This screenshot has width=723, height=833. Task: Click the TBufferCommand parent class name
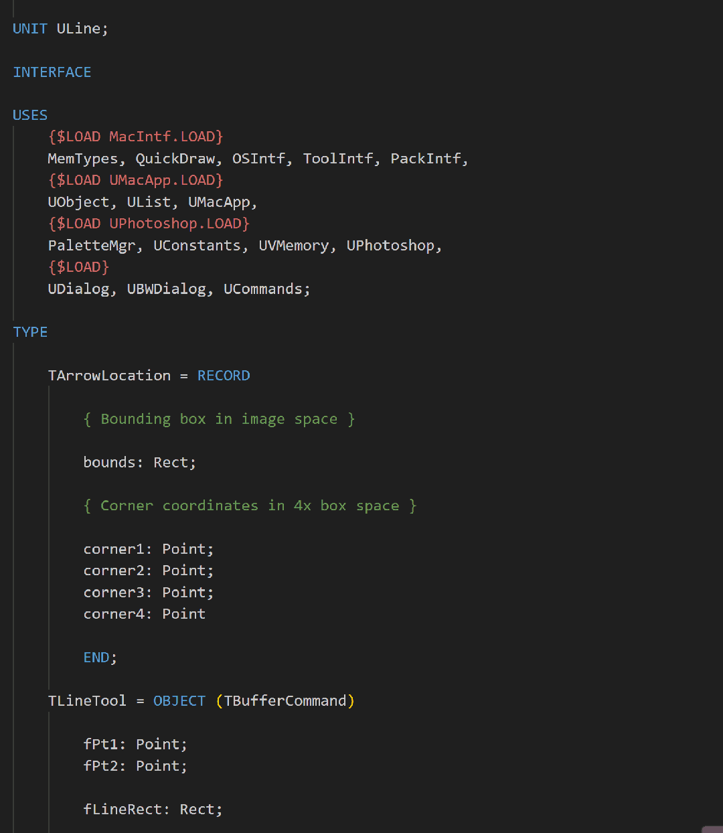click(285, 701)
